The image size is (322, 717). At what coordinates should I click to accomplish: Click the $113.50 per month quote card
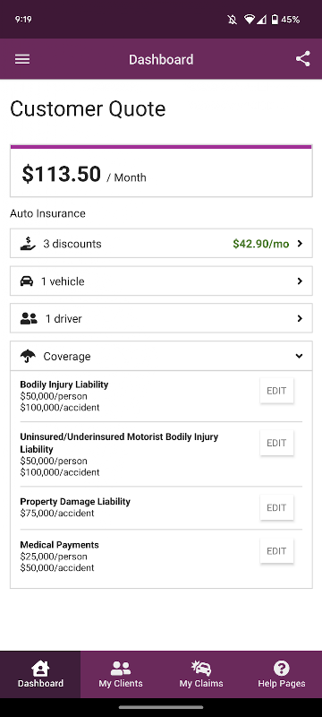161,171
